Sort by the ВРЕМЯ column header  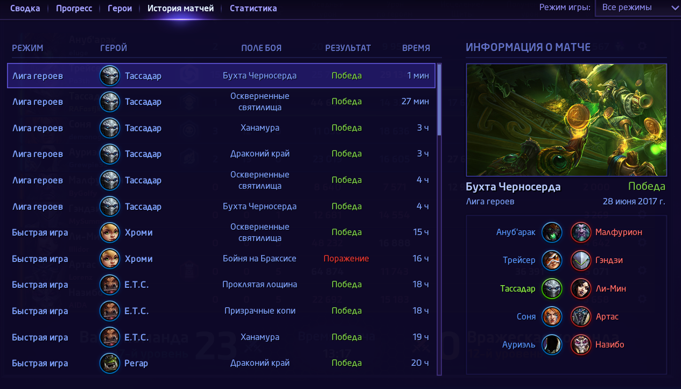[416, 48]
